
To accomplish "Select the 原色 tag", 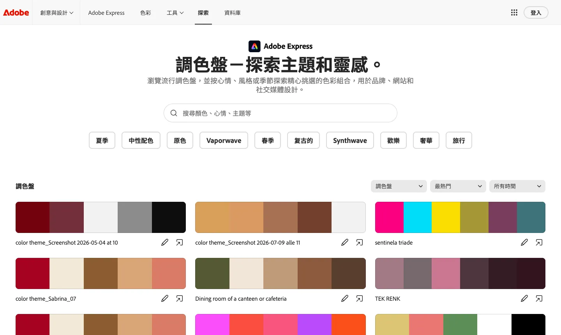I will [180, 140].
